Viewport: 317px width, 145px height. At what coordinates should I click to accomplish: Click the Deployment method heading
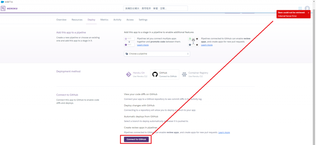click(68, 71)
